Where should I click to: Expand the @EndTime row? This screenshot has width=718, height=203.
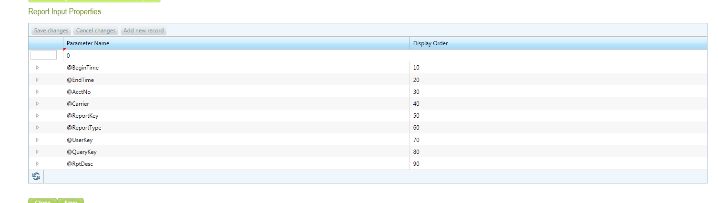point(38,80)
